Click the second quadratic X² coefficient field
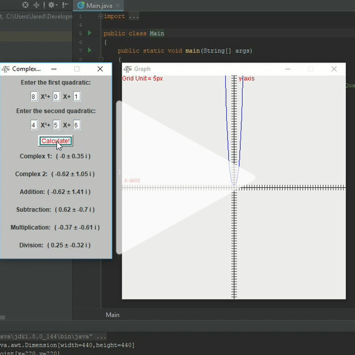Screen dimensions: 355x355 click(33, 125)
